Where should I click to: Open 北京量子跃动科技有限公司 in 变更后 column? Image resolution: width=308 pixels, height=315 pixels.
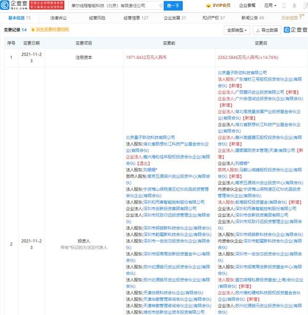pos(242,73)
